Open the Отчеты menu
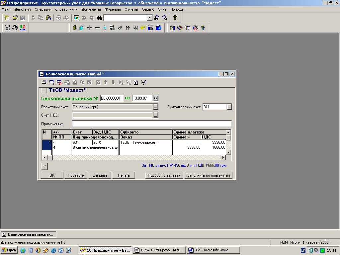Image resolution: width=340 pixels, height=255 pixels. (x=131, y=9)
